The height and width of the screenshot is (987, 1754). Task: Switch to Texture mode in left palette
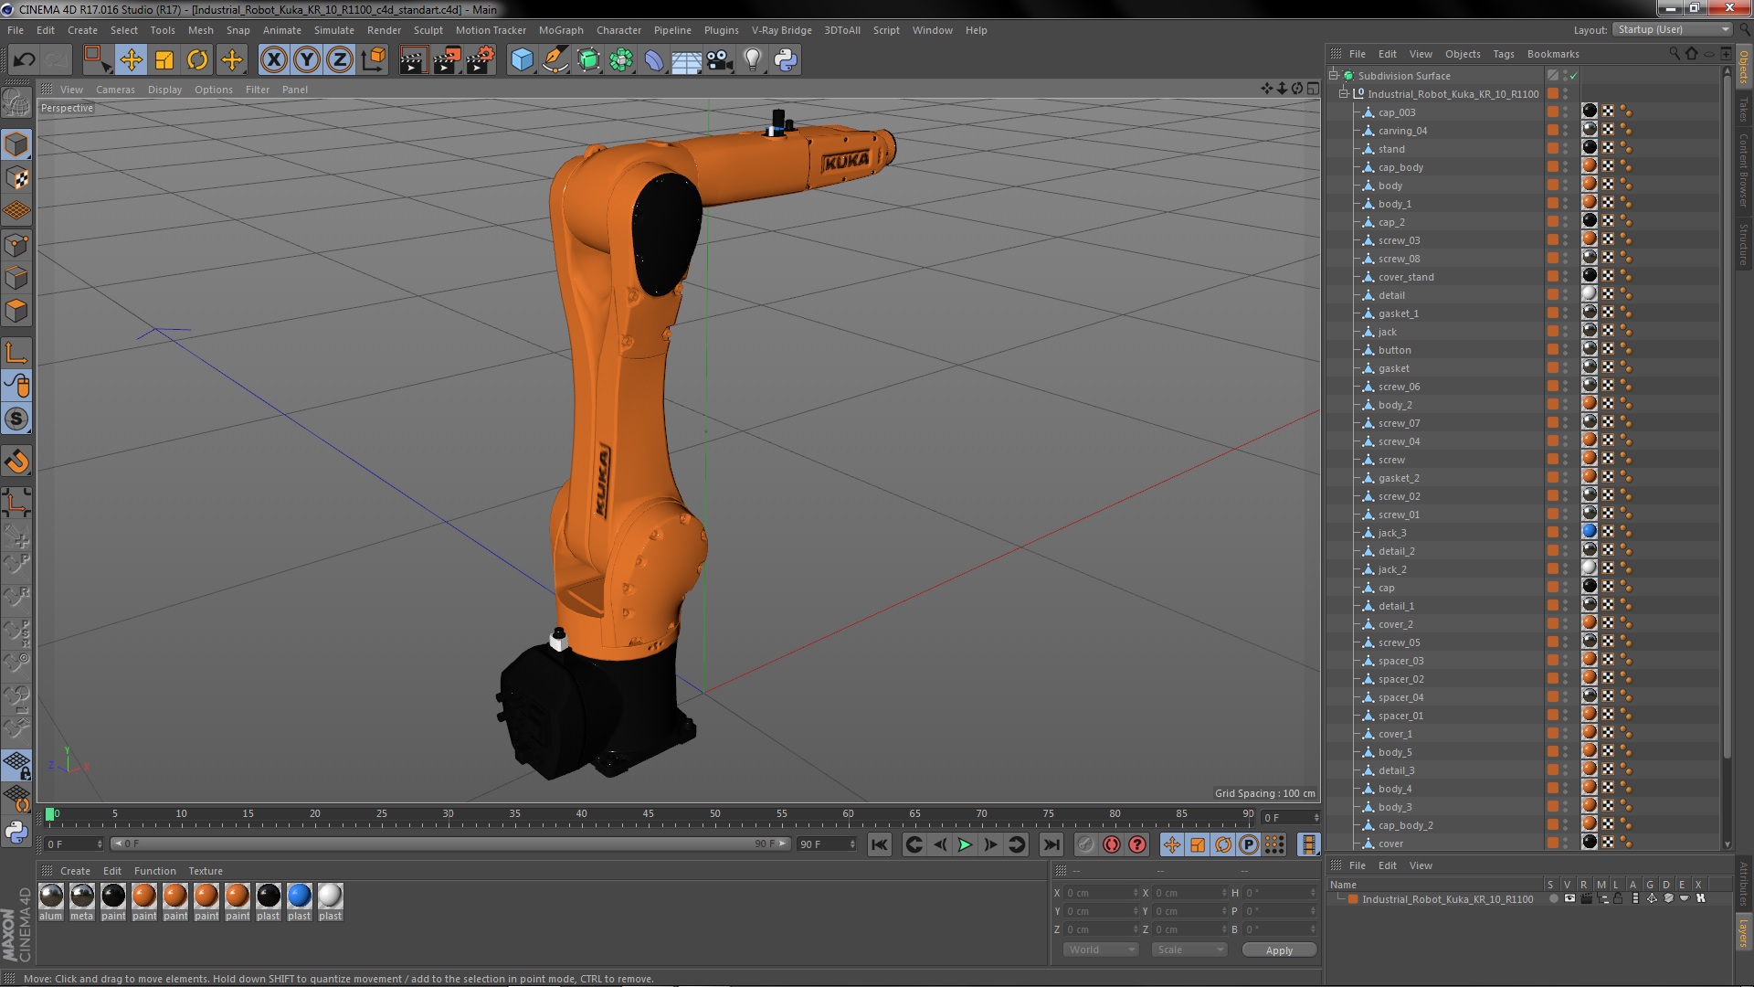[16, 178]
